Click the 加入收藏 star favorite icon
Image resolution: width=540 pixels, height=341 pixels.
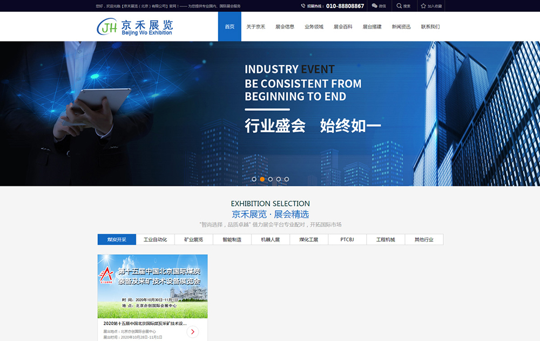pos(423,6)
